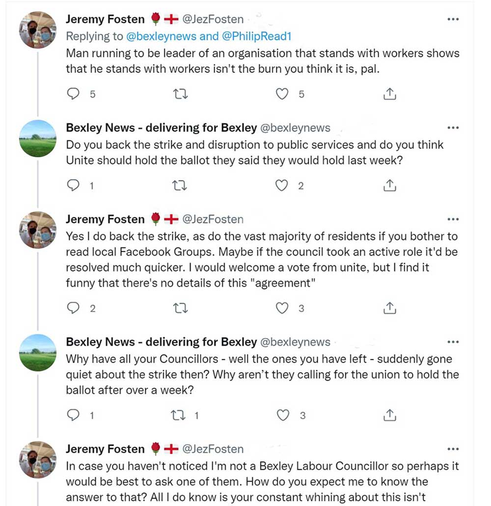Open more options on the last Jeremy Fosten tweet
The image size is (491, 506).
coord(453,449)
